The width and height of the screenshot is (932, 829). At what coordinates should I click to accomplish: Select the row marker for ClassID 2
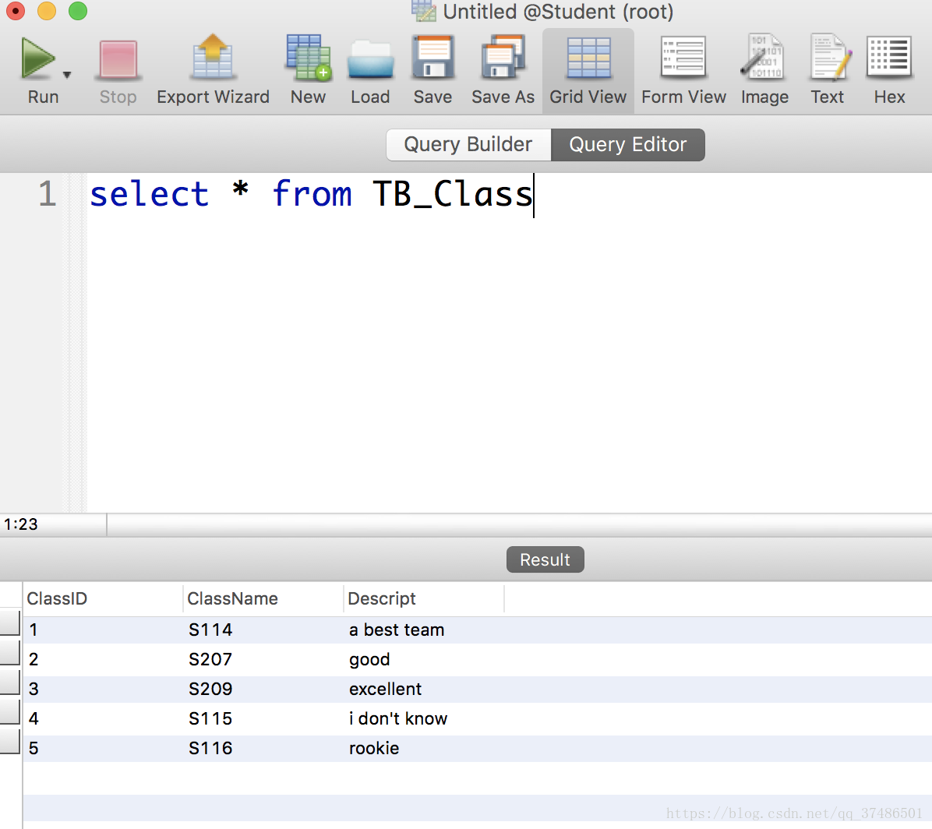[10, 652]
